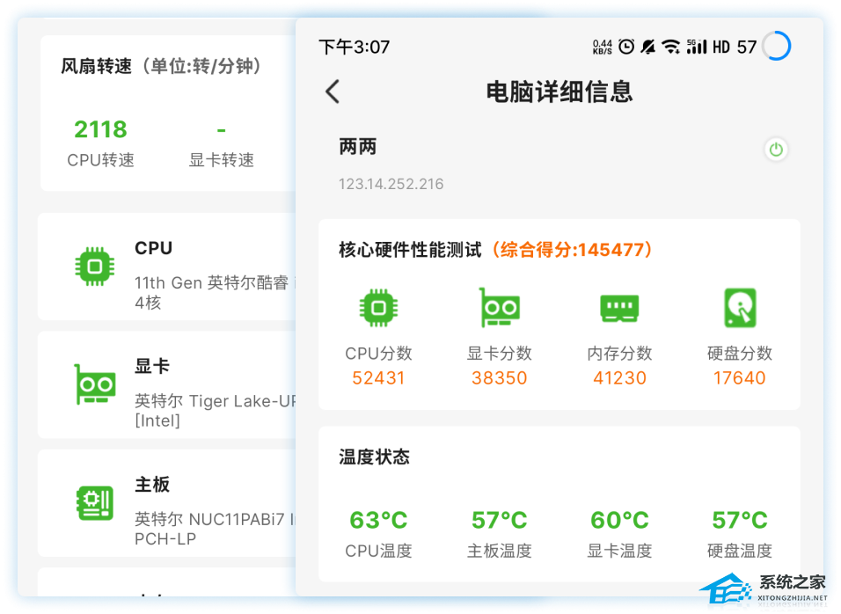The image size is (841, 614).
Task: Click the 内存分数 label
Action: [x=619, y=354]
